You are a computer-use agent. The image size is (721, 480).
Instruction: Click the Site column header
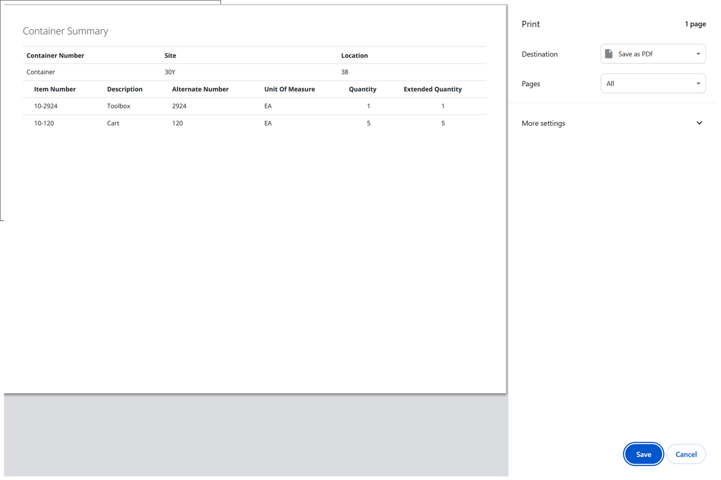click(x=170, y=56)
